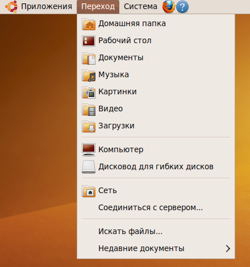Click the home folder icon beside Домашняя папка
The height and width of the screenshot is (267, 250).
(89, 24)
